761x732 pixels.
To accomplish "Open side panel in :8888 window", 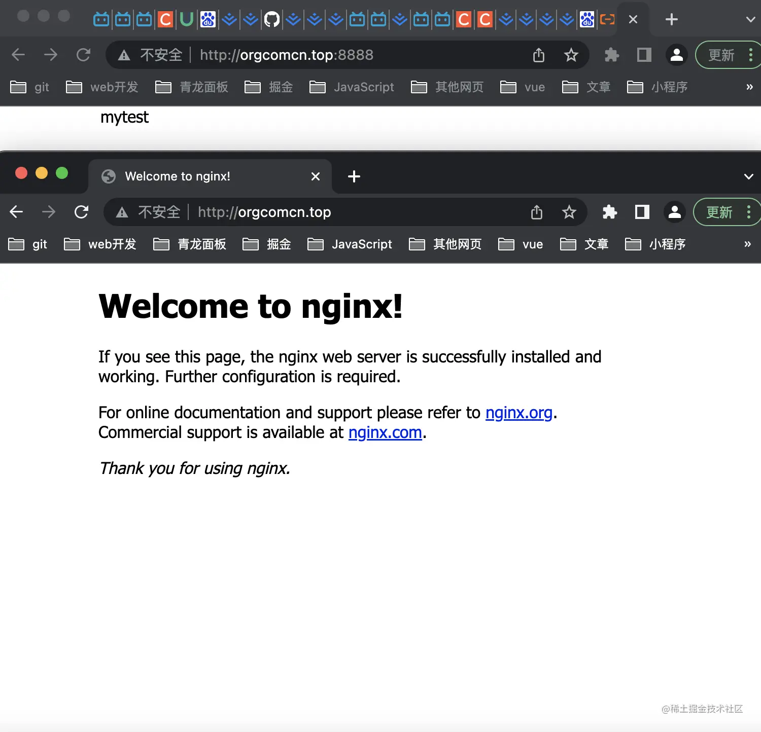I will pos(644,55).
